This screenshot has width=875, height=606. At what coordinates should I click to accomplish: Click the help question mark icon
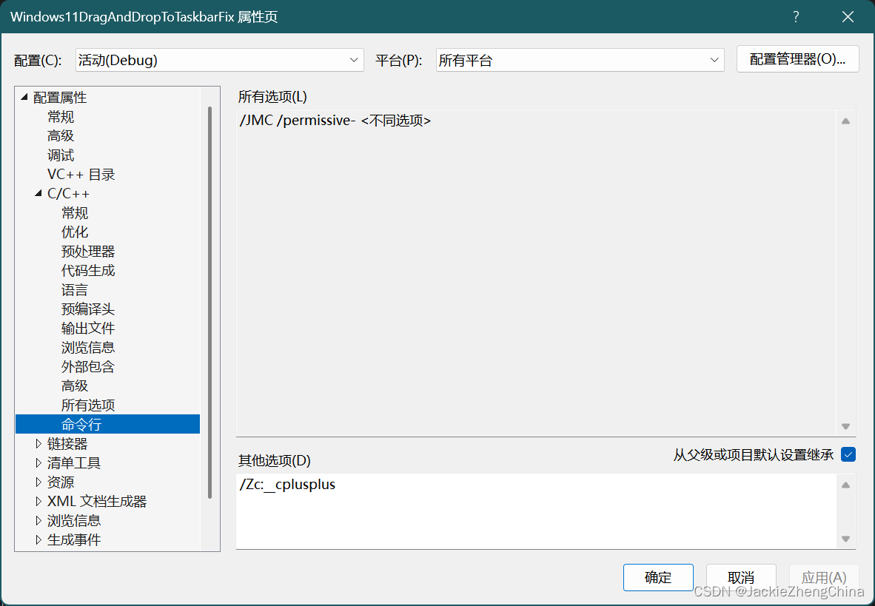[x=797, y=17]
